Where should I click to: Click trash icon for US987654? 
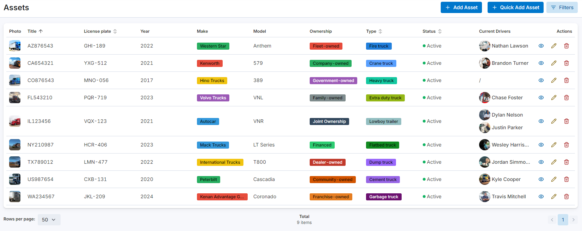tap(566, 179)
